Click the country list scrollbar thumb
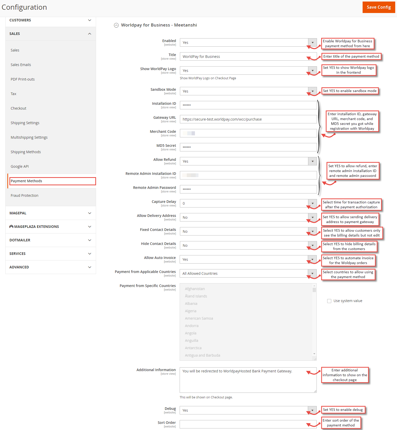Image resolution: width=397 pixels, height=430 pixels. click(314, 290)
